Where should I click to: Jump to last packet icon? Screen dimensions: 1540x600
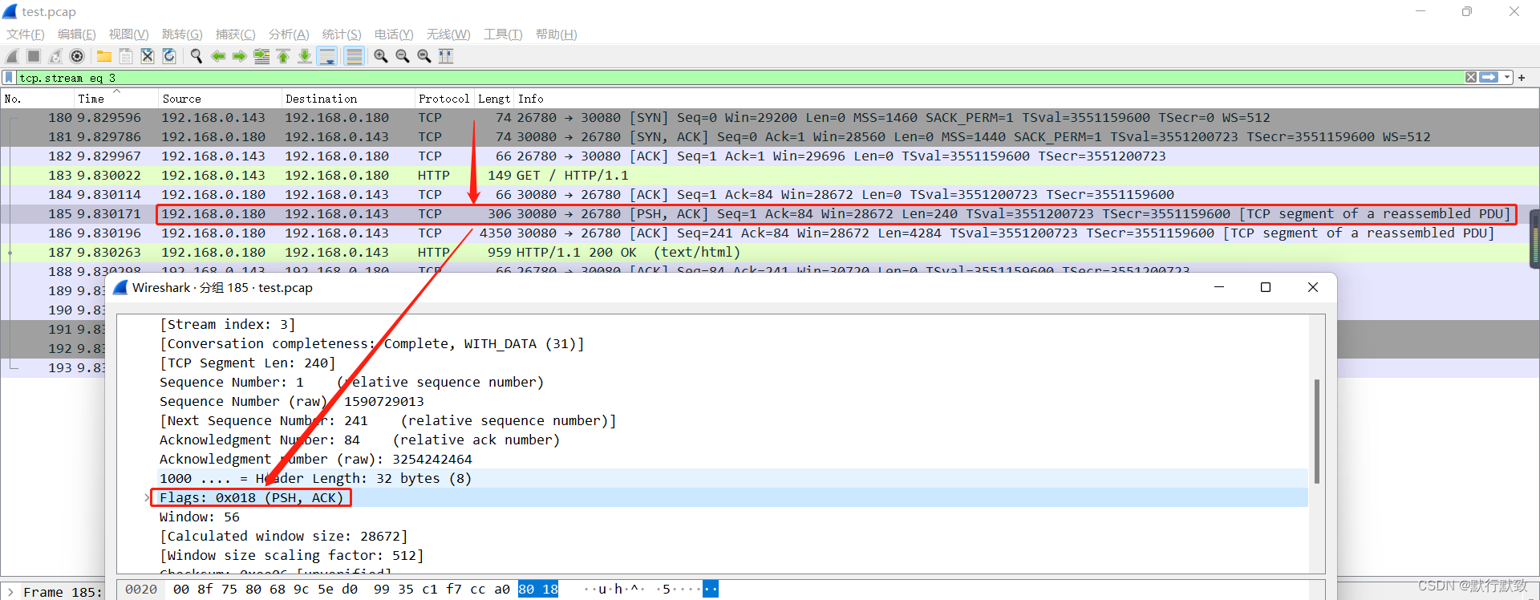[x=305, y=56]
